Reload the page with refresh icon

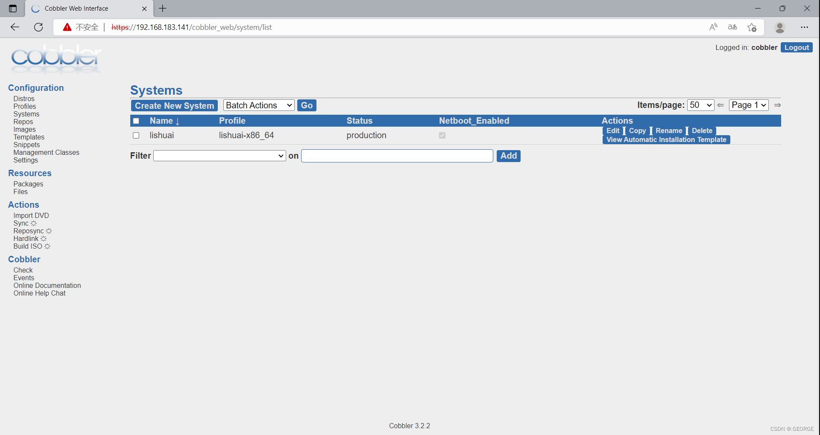[x=38, y=27]
